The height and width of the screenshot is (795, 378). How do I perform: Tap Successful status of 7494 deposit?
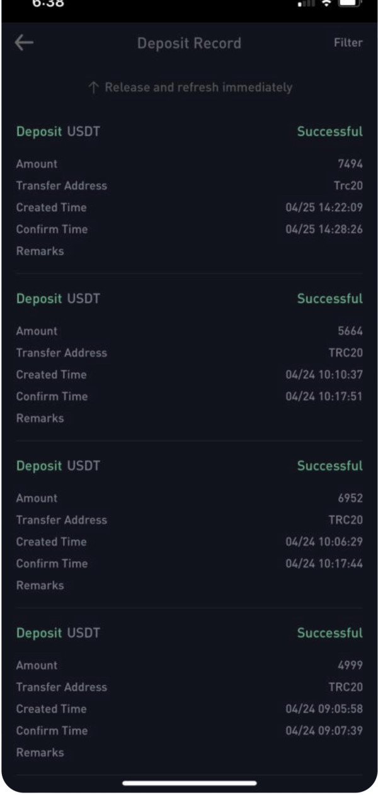(329, 132)
